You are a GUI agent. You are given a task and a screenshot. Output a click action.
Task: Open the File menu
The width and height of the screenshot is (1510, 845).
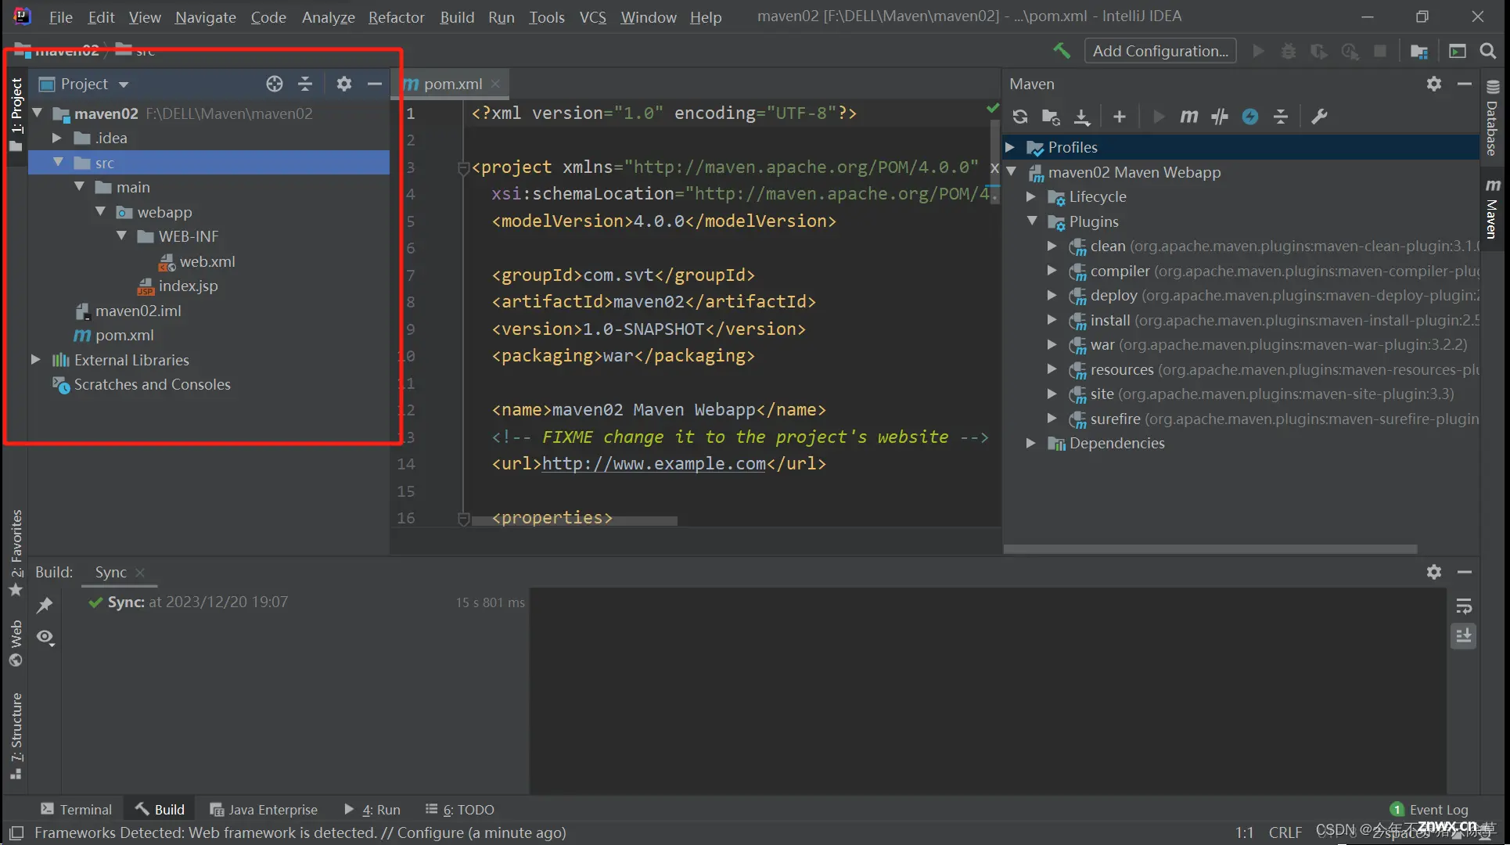tap(60, 16)
